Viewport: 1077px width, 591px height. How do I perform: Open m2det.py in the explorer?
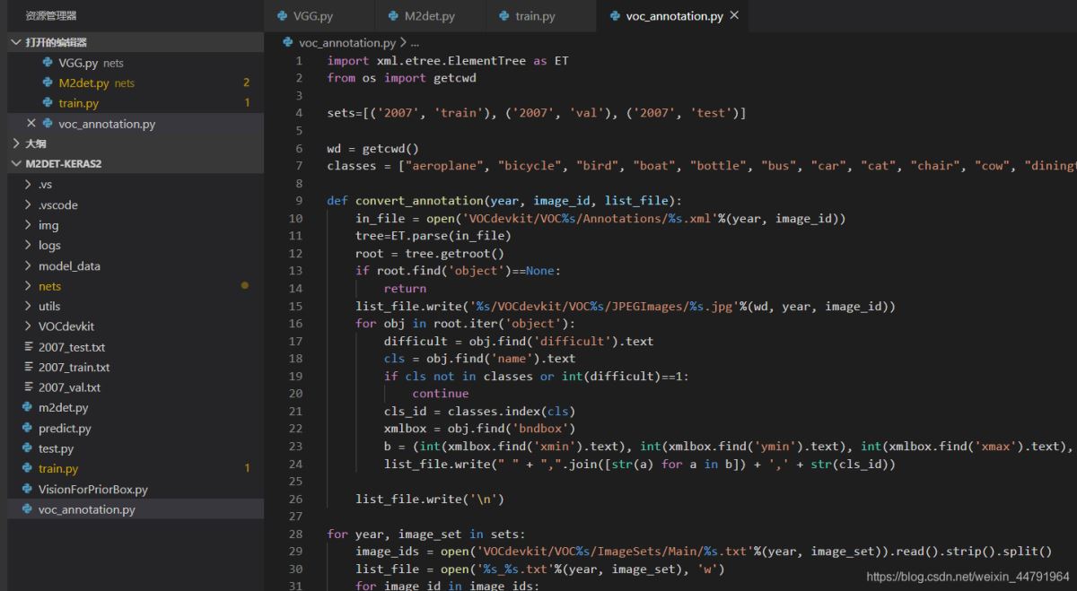click(x=63, y=408)
